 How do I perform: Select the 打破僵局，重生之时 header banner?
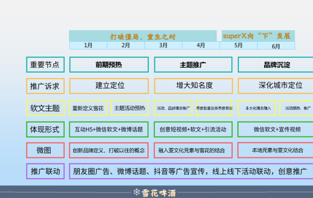(143, 36)
